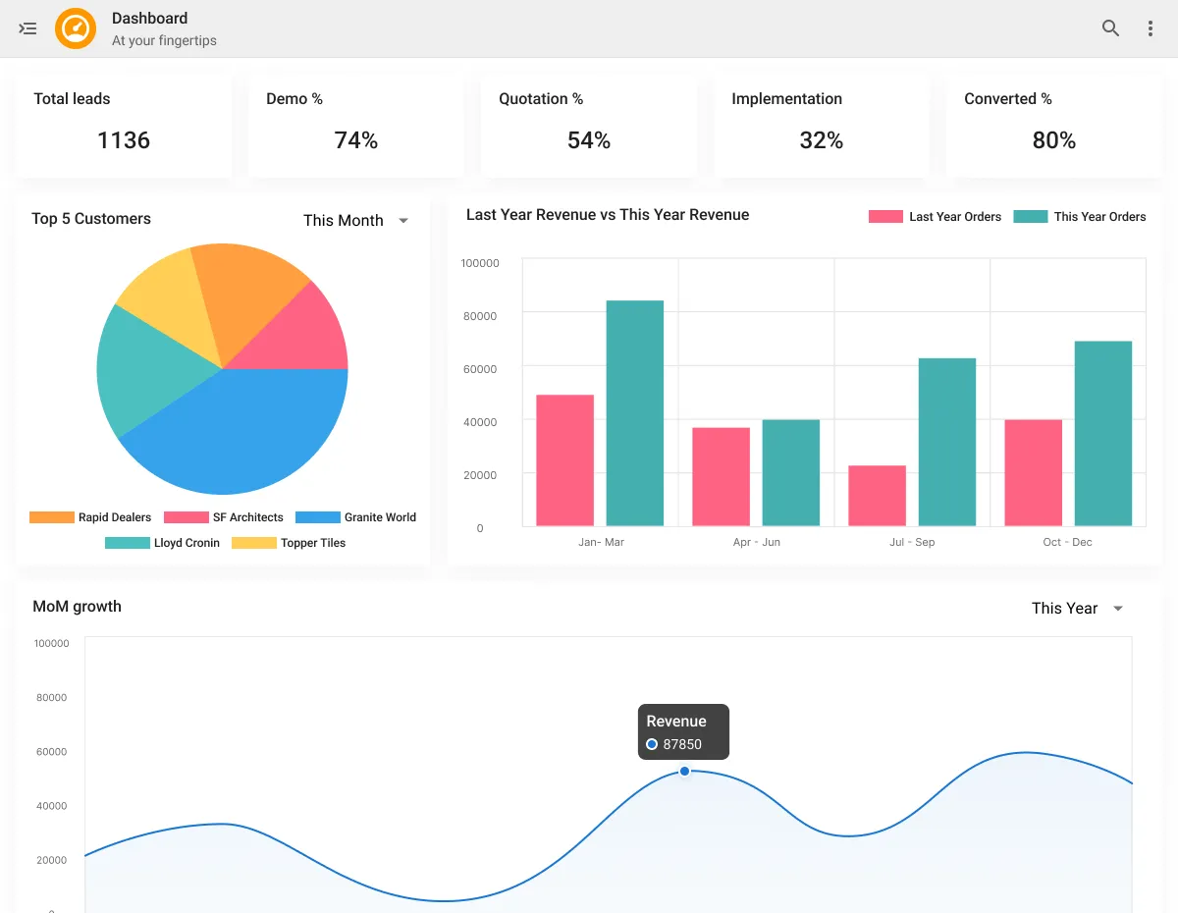Open the overflow menu with three dots
The width and height of the screenshot is (1178, 913).
pyautogui.click(x=1150, y=28)
